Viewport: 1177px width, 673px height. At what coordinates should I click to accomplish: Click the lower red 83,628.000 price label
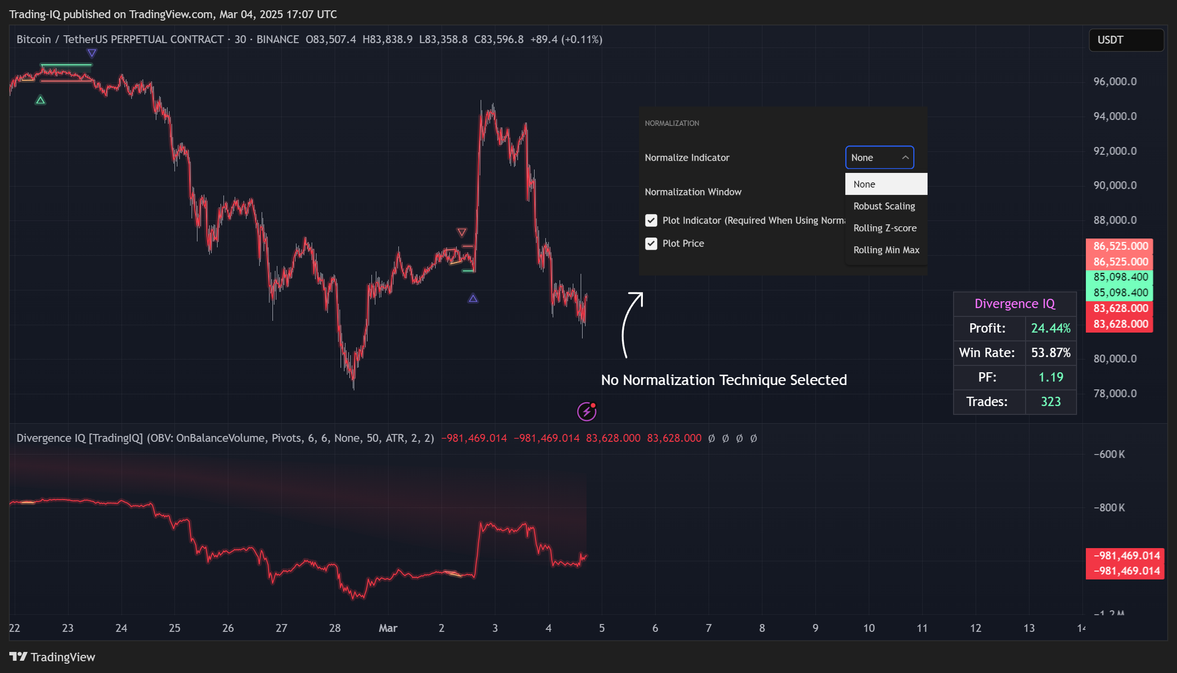click(x=1120, y=324)
